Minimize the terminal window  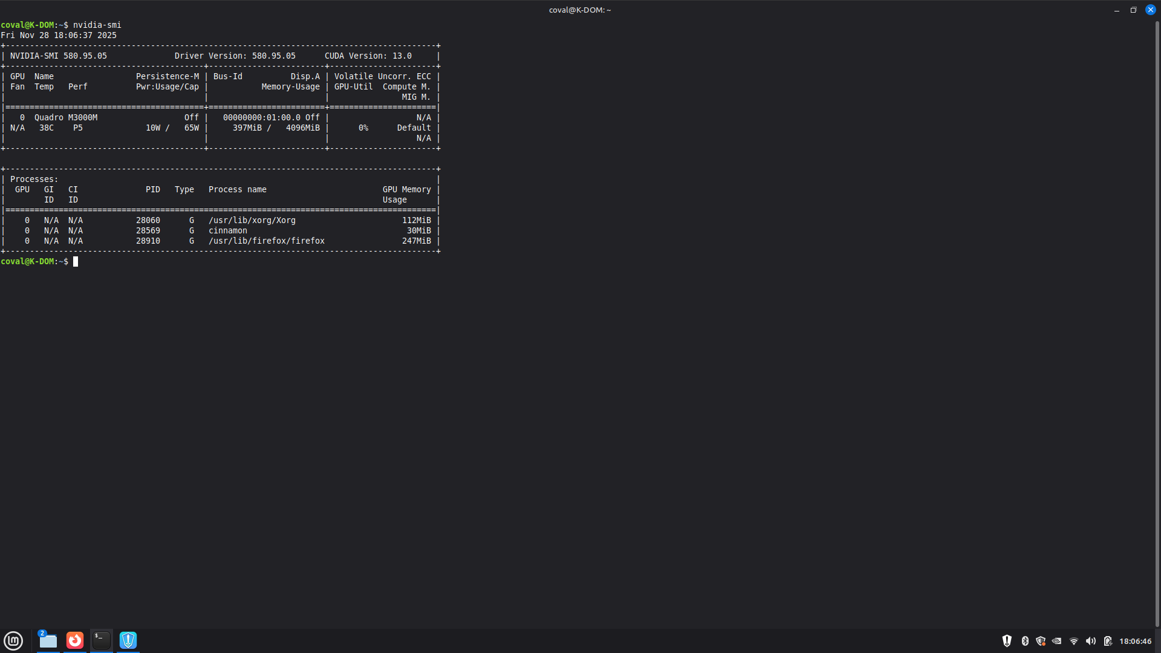click(x=1116, y=10)
